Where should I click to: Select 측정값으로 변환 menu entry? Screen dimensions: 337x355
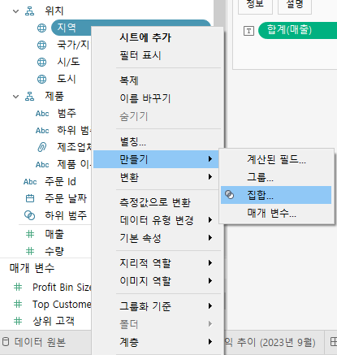(155, 202)
